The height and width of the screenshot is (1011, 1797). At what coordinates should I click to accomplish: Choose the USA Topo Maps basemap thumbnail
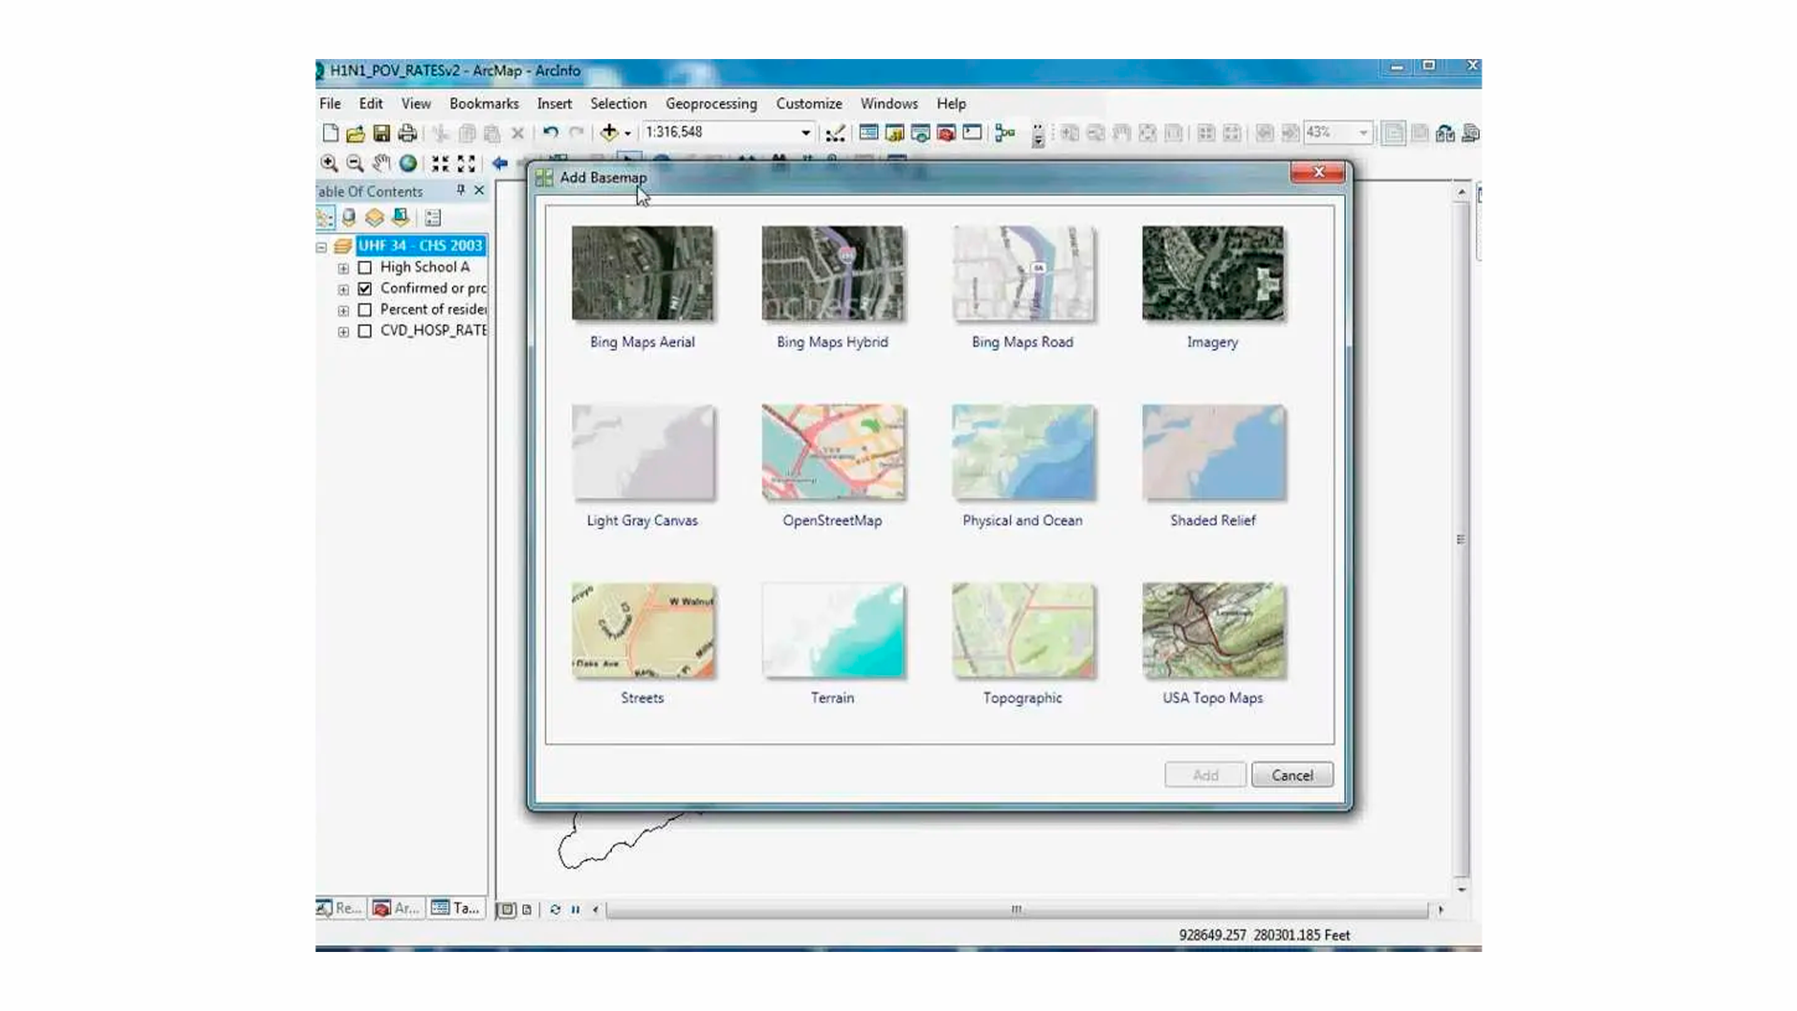(1212, 631)
